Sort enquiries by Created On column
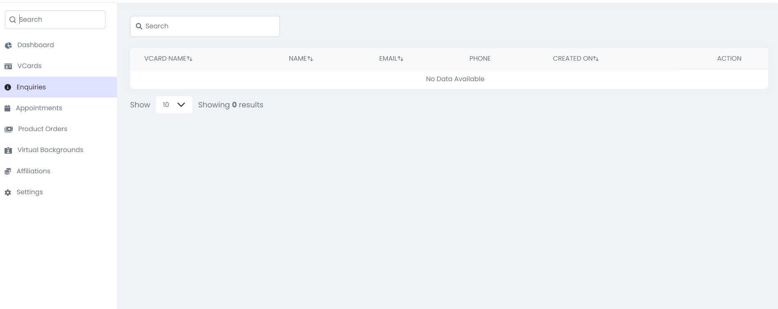This screenshot has width=778, height=309. point(575,59)
